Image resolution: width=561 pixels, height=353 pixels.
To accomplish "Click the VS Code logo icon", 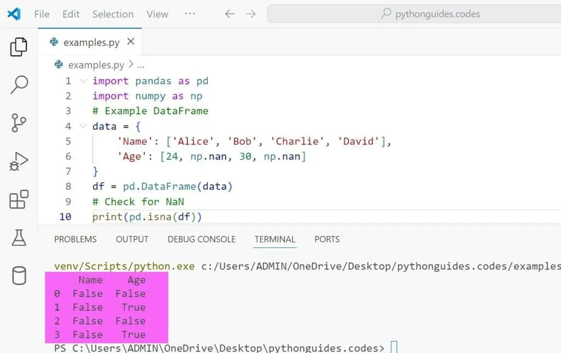I will point(14,14).
